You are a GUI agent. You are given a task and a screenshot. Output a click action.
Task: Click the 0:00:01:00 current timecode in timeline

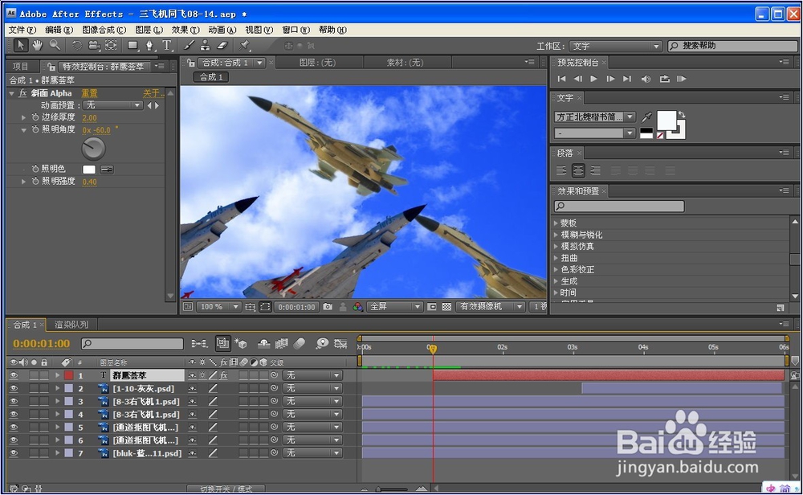tap(42, 344)
